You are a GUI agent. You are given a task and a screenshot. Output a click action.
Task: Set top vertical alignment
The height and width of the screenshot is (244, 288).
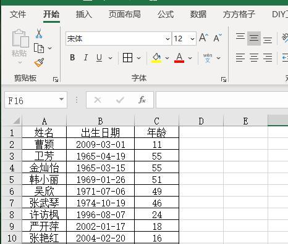[240, 36]
